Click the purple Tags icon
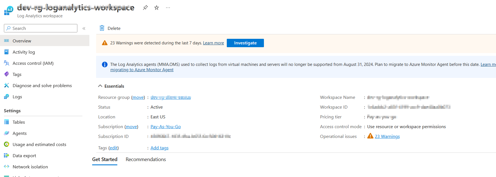The image size is (496, 177). [x=6, y=74]
